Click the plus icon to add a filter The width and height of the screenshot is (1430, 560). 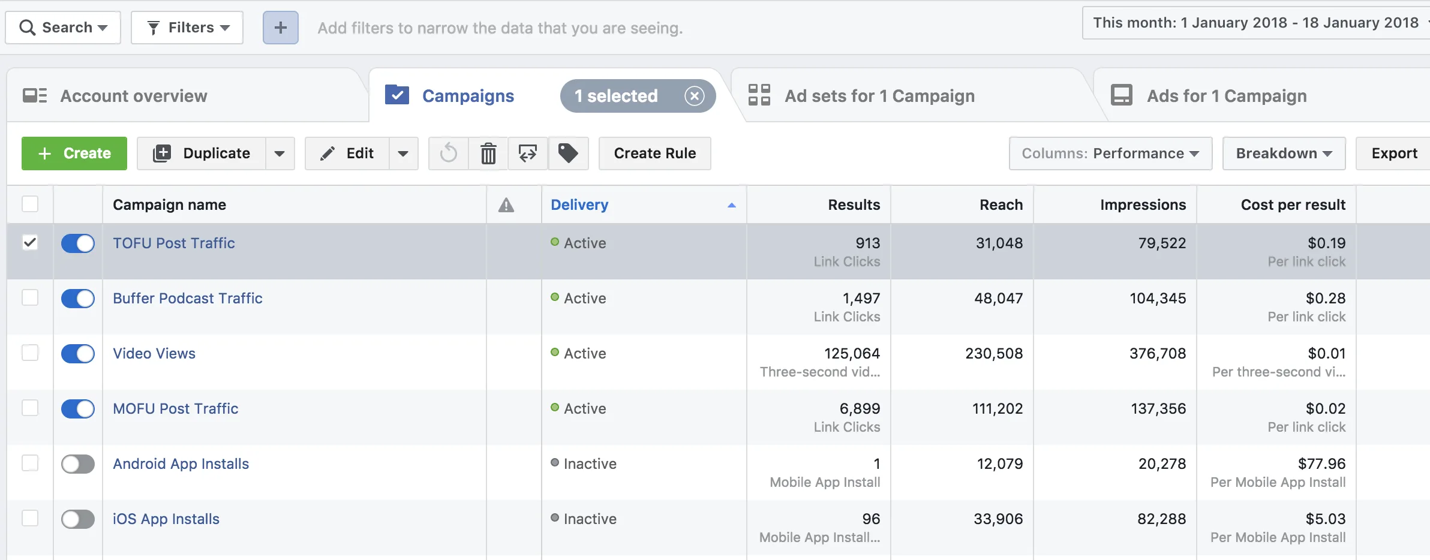click(280, 28)
